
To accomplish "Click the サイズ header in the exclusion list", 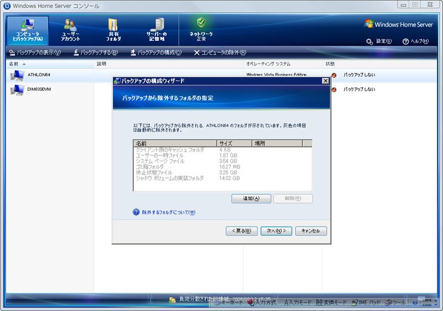I will 234,143.
